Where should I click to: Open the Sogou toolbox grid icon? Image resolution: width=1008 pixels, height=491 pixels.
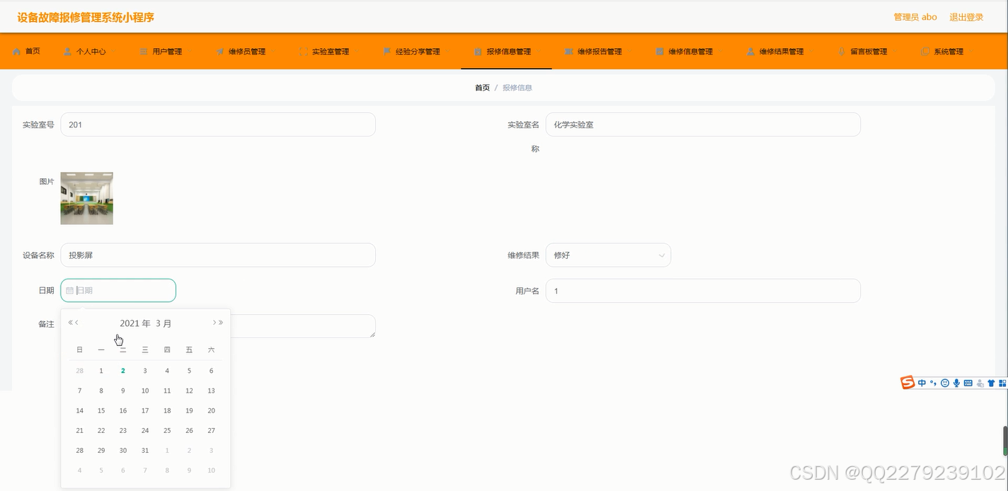click(1003, 383)
